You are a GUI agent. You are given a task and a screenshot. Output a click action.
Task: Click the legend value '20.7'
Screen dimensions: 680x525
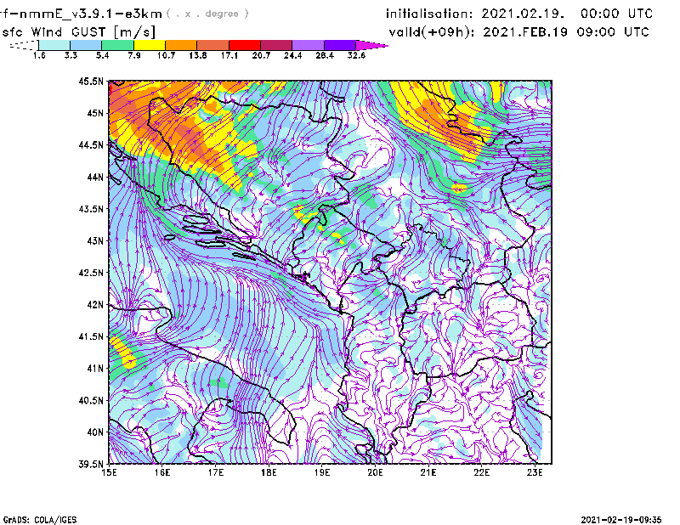(x=261, y=55)
